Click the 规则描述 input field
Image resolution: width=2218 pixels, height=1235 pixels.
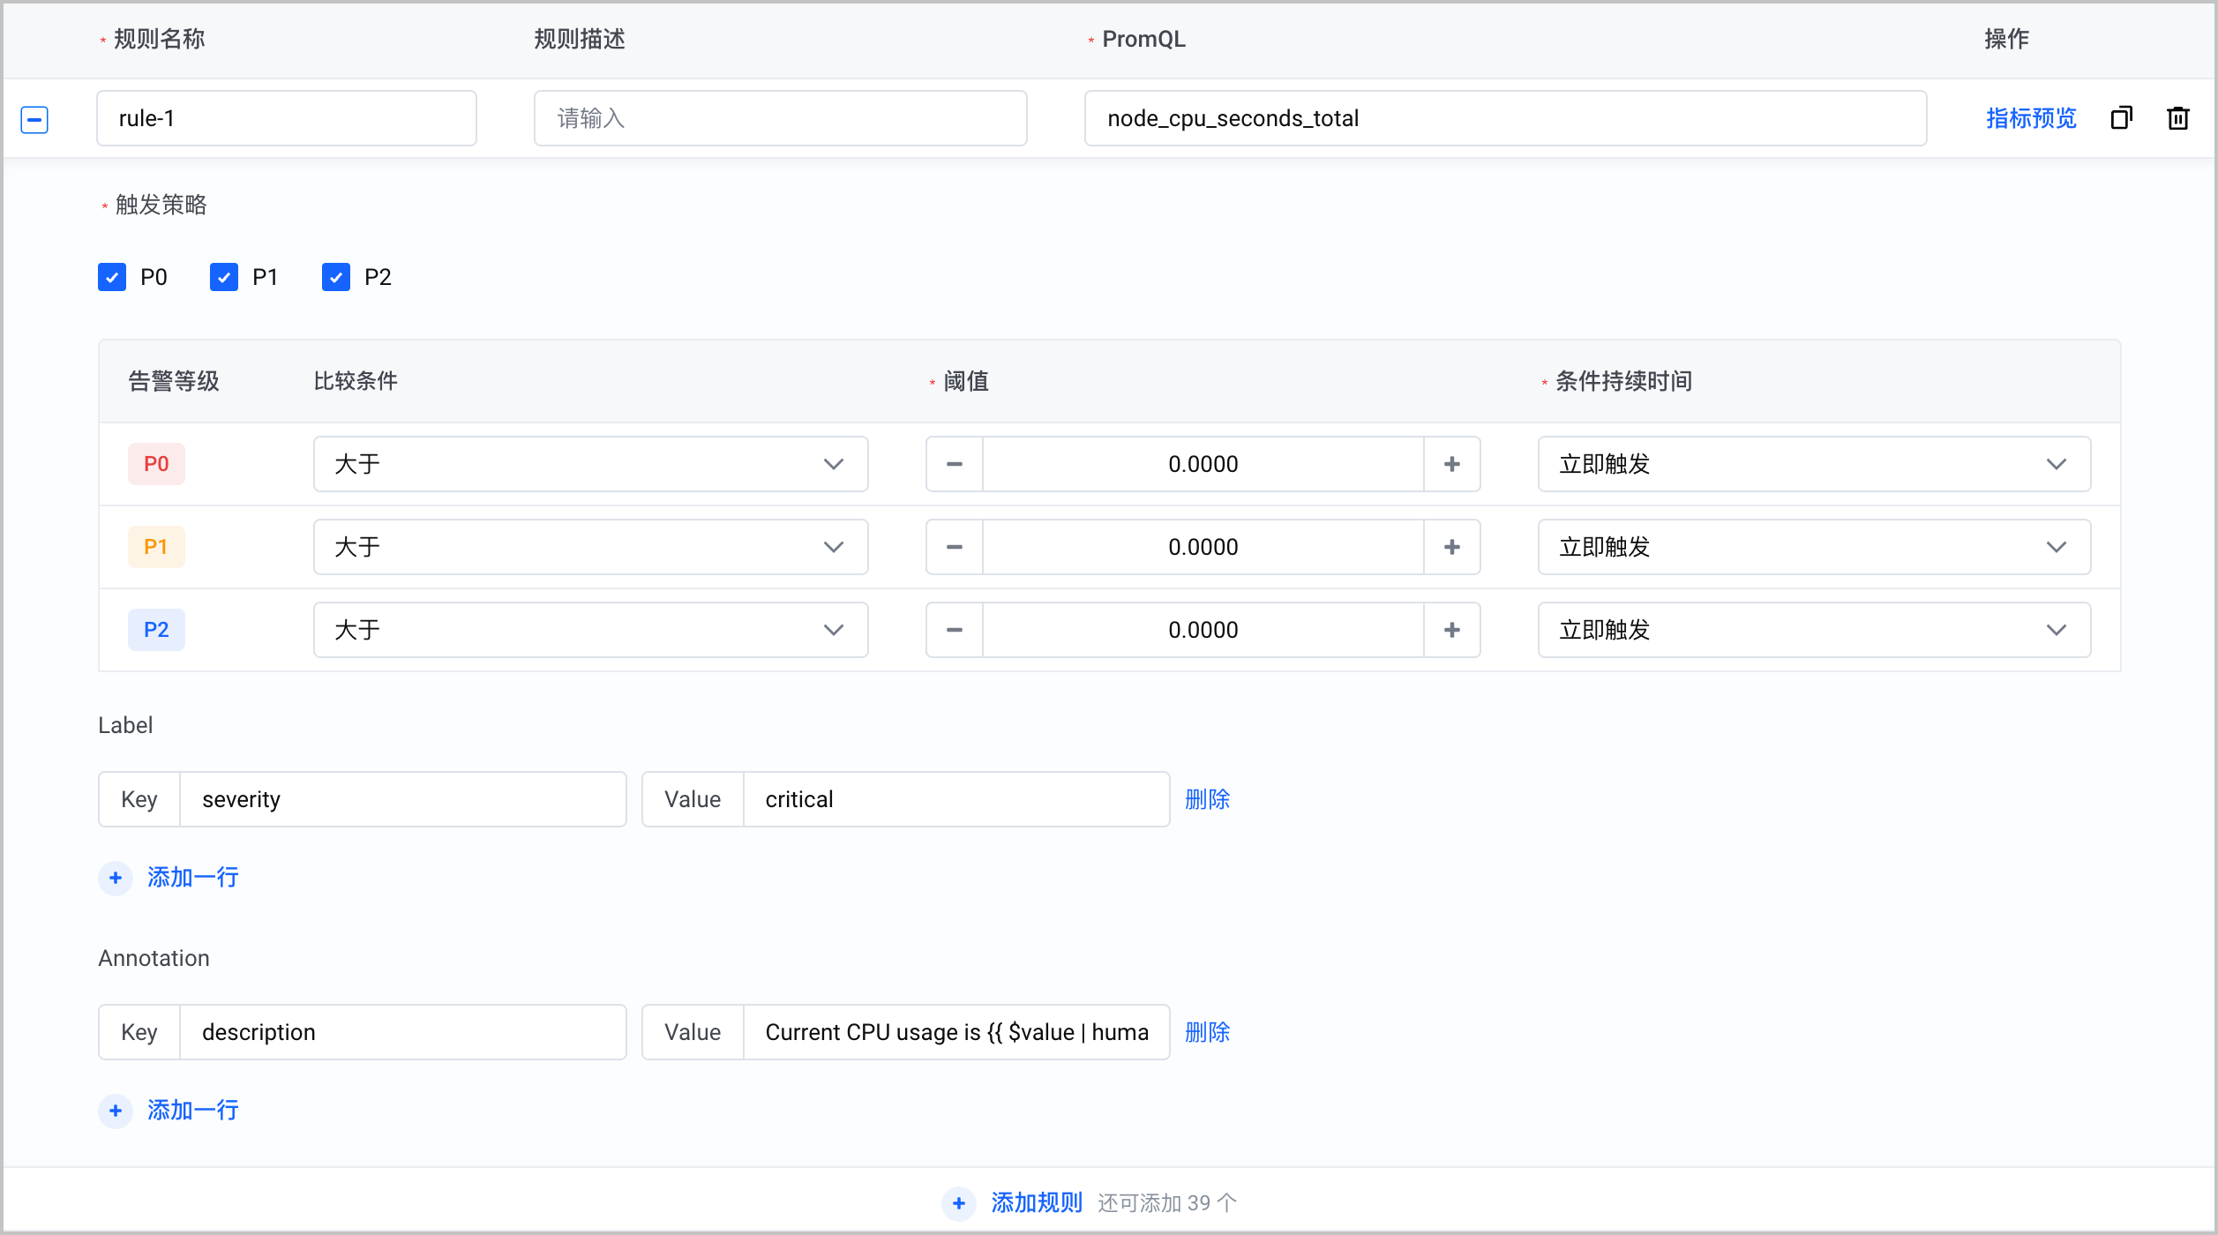point(780,118)
